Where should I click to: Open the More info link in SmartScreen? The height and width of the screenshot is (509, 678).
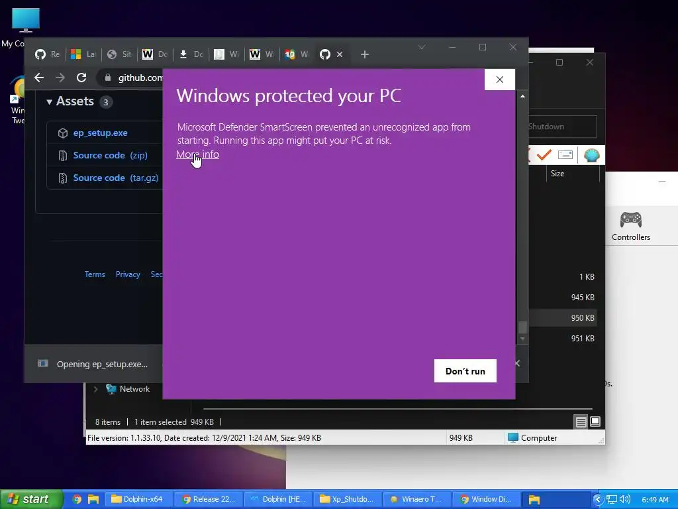click(197, 154)
